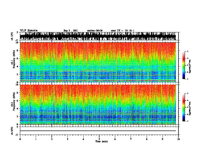Click the "5" tick on ch.1(V) axis
The height and width of the screenshot is (156, 201).
[18, 33]
